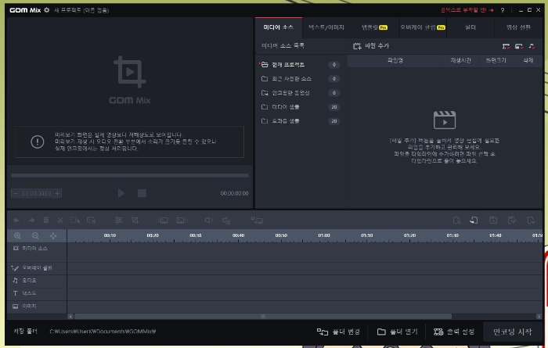Click the dotted range selection icon
Viewport: 548px width, 348px height.
pyautogui.click(x=75, y=221)
